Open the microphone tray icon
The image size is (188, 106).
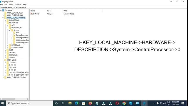point(158,103)
